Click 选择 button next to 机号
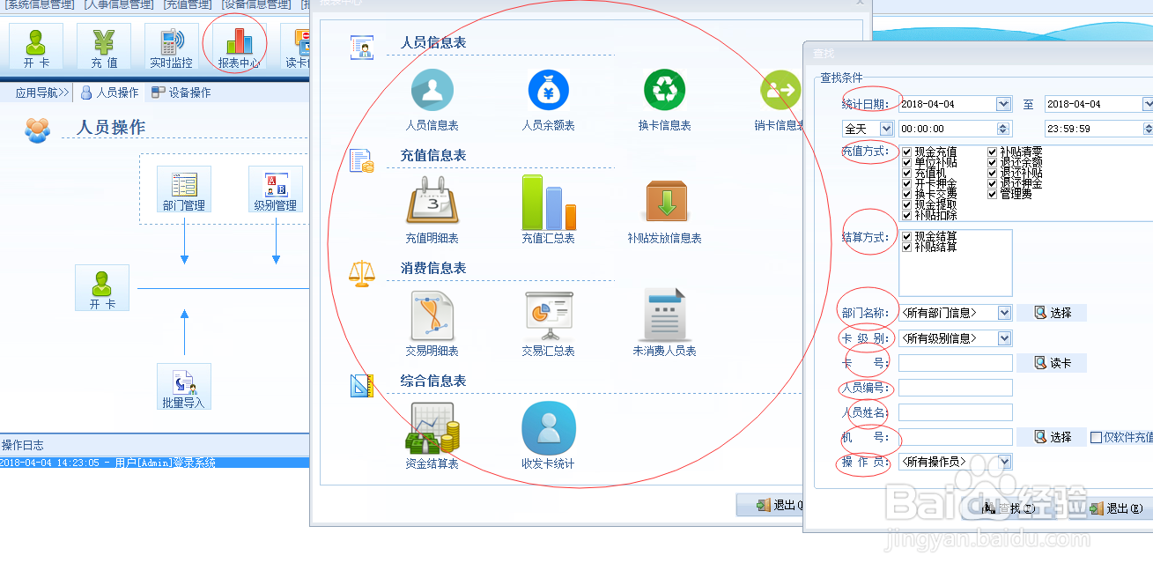The height and width of the screenshot is (578, 1153). tap(1052, 437)
